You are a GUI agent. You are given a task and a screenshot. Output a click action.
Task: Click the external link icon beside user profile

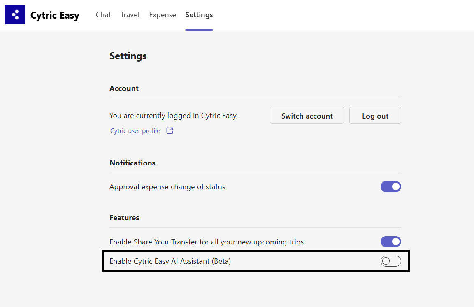coord(170,131)
